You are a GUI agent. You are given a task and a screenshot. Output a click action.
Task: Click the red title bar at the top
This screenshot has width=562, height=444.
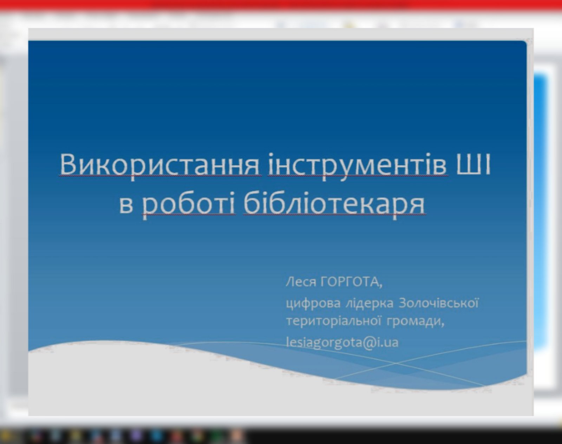pos(281,5)
